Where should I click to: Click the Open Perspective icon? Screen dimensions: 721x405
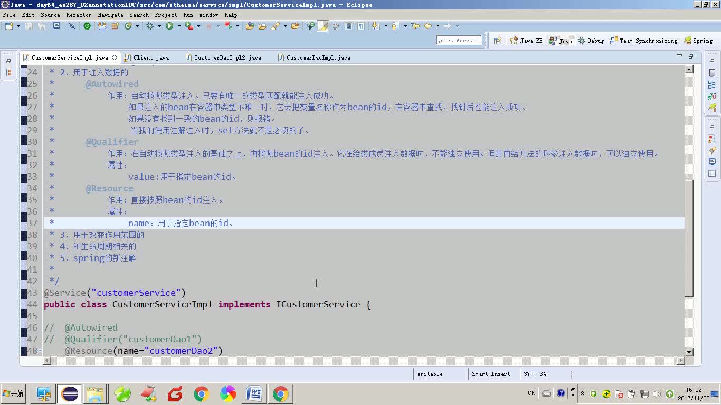pyautogui.click(x=497, y=41)
